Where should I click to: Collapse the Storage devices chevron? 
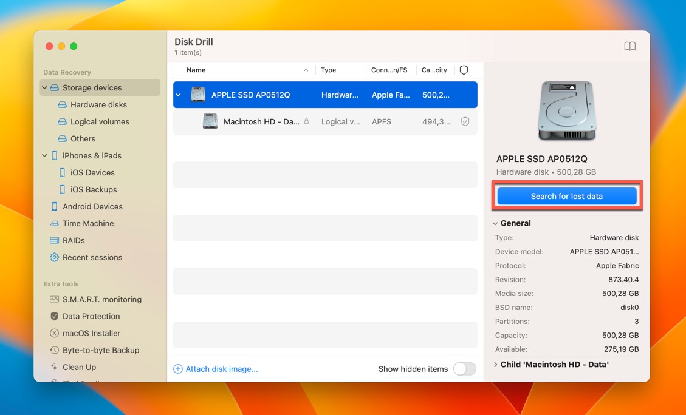pos(44,88)
